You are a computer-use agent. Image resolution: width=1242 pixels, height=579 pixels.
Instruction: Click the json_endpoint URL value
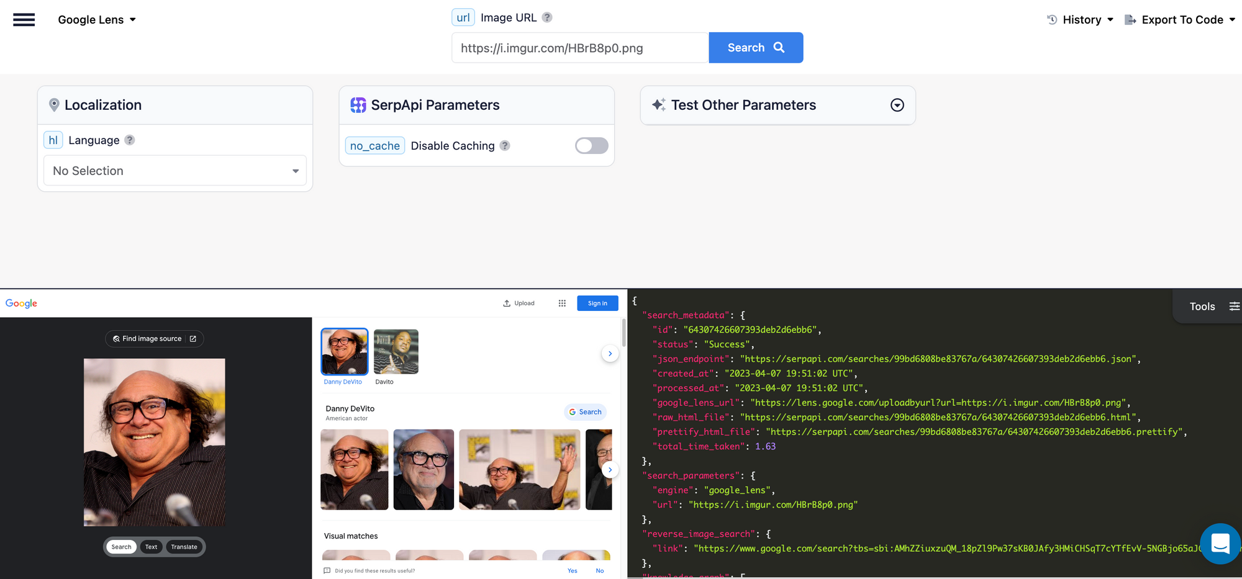(x=938, y=359)
